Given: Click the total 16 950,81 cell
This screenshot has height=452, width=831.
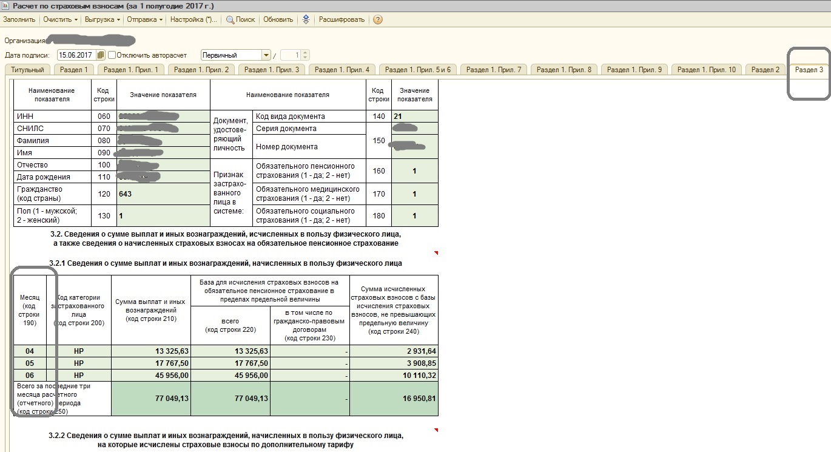Looking at the screenshot, I should coord(394,399).
